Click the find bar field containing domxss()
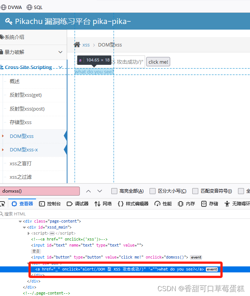Viewport: 250px width, 296px height. tap(40, 191)
